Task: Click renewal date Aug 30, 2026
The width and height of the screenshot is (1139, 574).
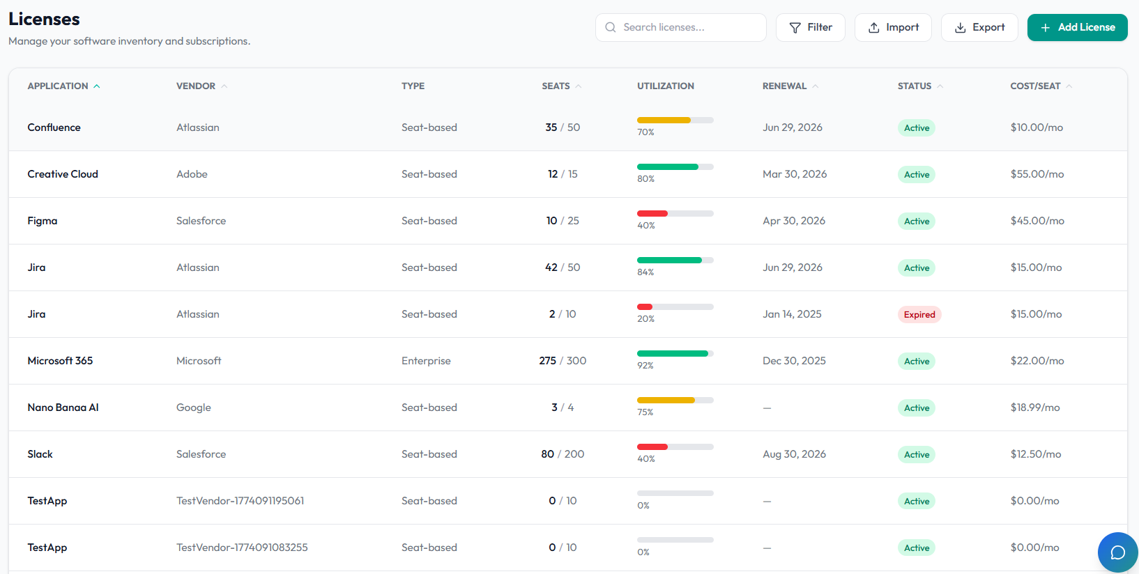Action: [x=794, y=454]
